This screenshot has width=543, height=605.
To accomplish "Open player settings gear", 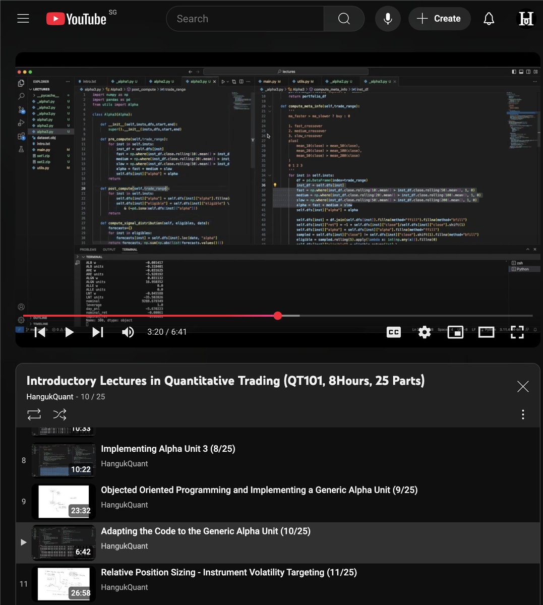I will point(425,332).
